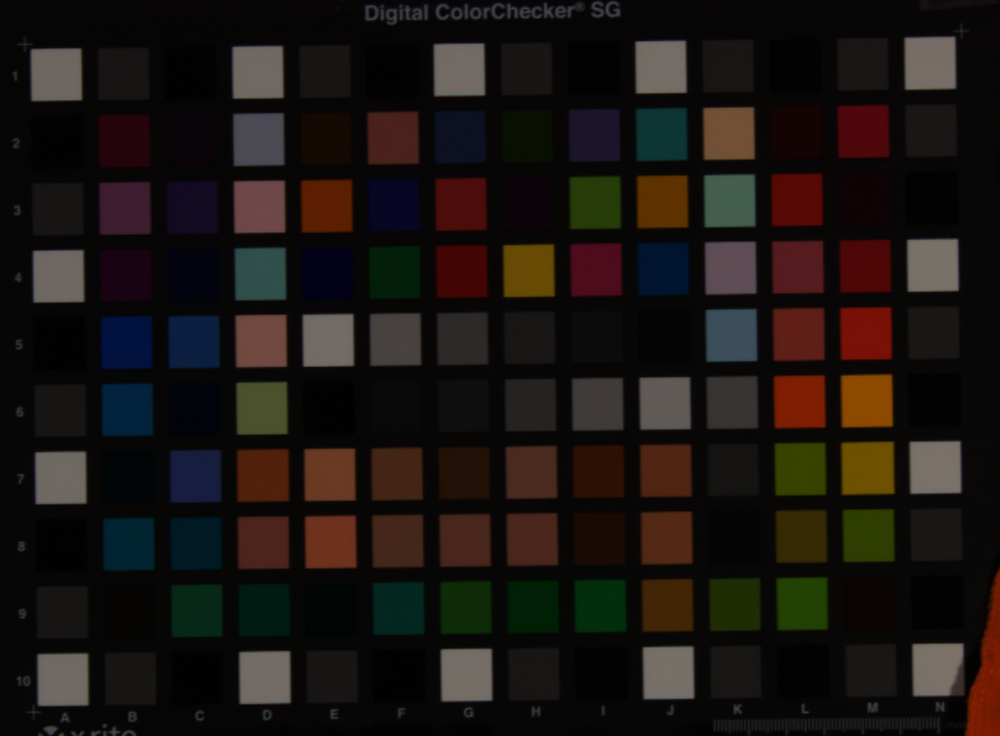Select the indigo blue patch at C7
The width and height of the screenshot is (1000, 736).
pyautogui.click(x=196, y=476)
